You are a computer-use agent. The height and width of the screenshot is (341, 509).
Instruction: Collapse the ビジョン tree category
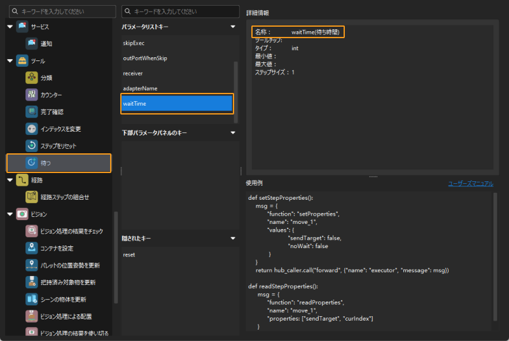pyautogui.click(x=10, y=214)
